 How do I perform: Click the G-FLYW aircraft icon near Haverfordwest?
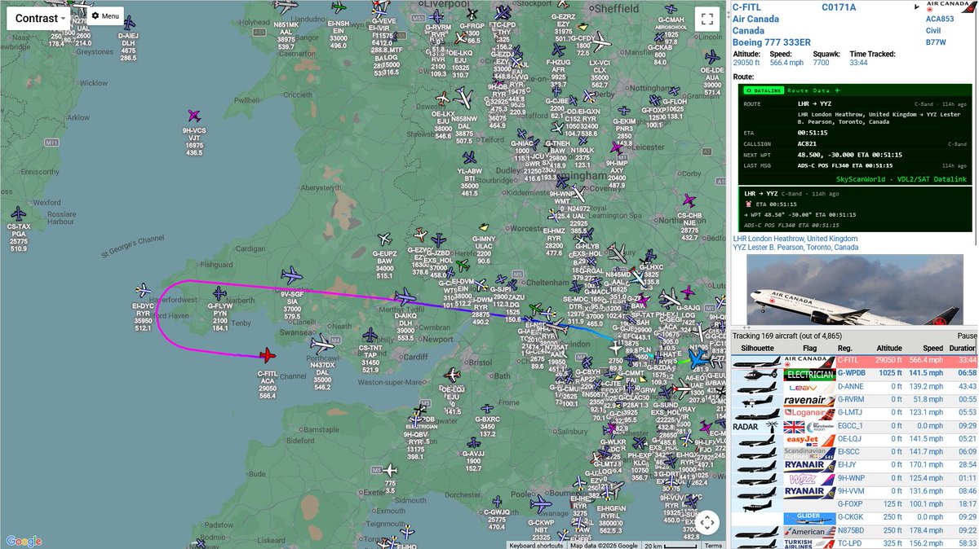[219, 294]
